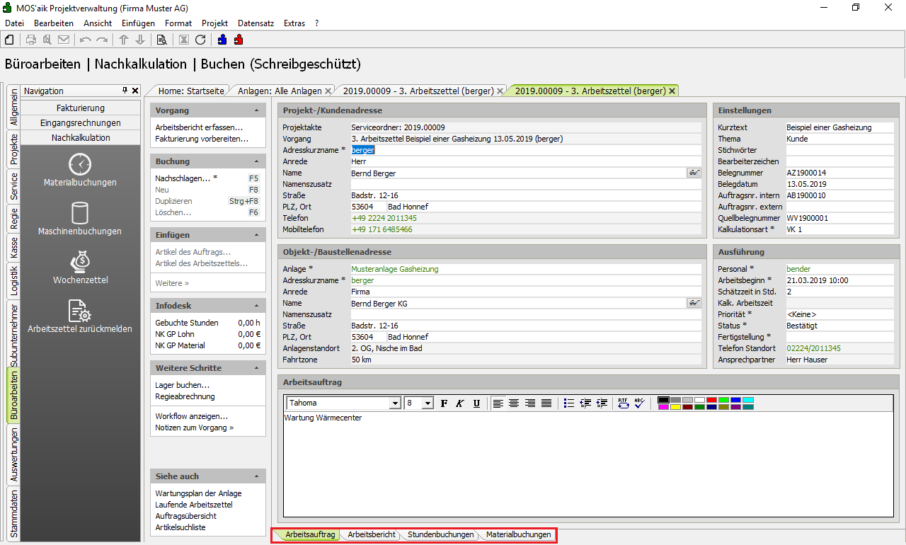Toggle underline formatting in the editor

click(x=476, y=403)
